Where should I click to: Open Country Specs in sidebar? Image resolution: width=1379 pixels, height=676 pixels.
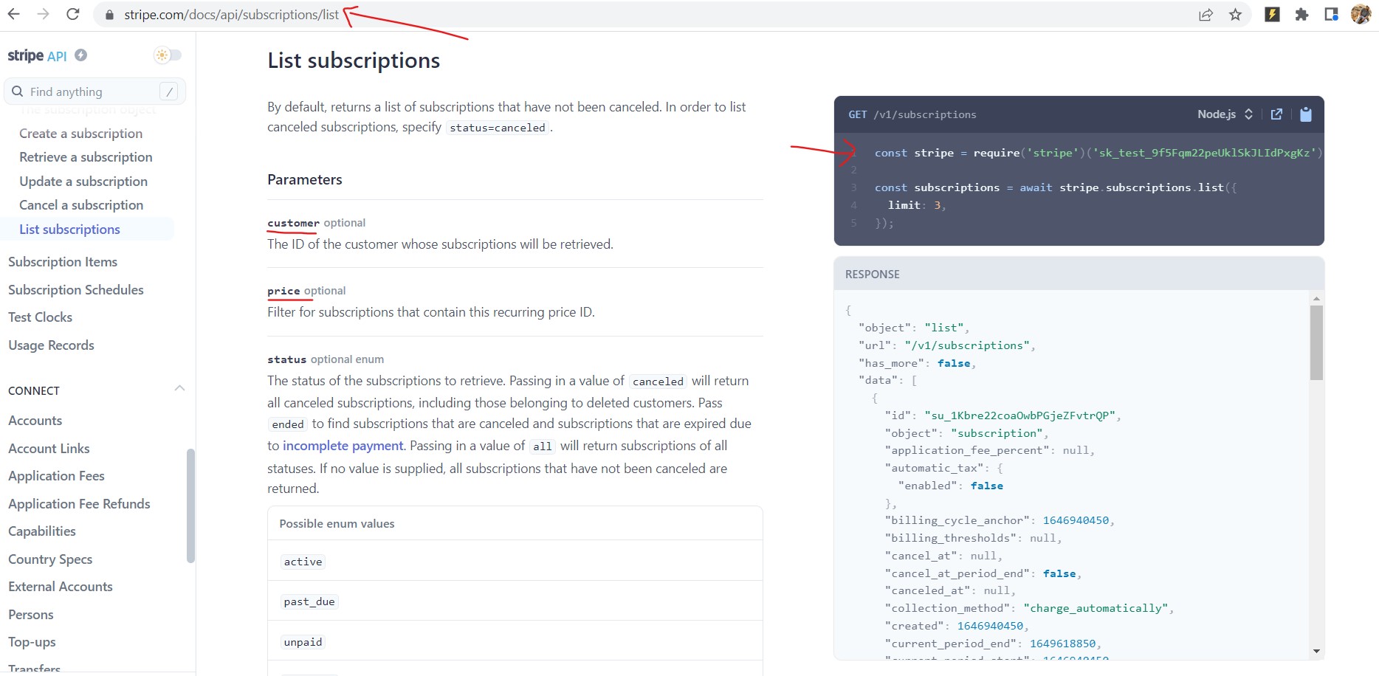pos(50,559)
